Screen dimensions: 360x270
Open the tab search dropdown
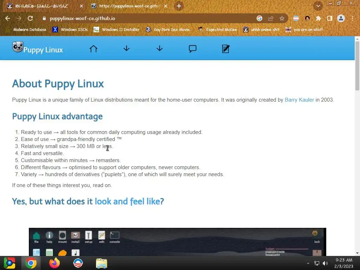pyautogui.click(x=318, y=6)
